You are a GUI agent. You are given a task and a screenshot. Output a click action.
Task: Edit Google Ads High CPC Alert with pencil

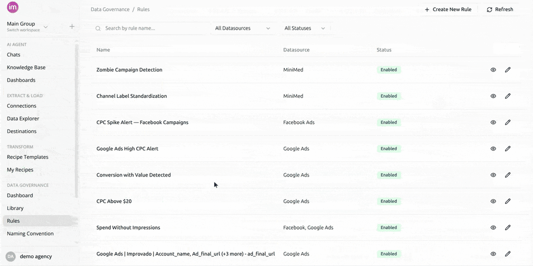click(x=507, y=149)
